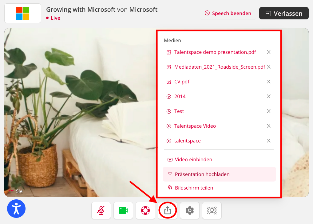The image size is (313, 224).
Task: Click the Verlassen button
Action: (x=284, y=14)
